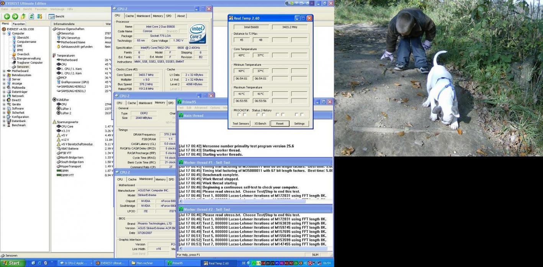The height and width of the screenshot is (267, 543).
Task: Click the EVEREST back arrow toolbar icon
Action: click(7, 16)
